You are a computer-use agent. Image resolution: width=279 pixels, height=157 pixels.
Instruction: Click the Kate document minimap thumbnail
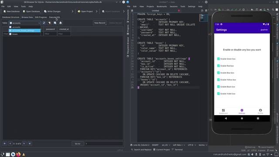tap(204, 17)
